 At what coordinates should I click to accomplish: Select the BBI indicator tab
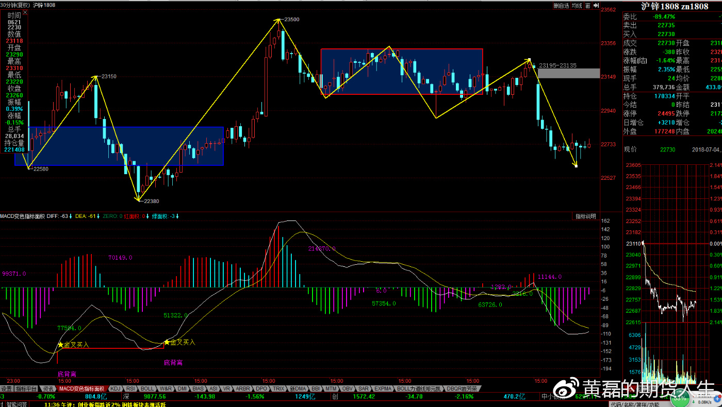pos(316,388)
